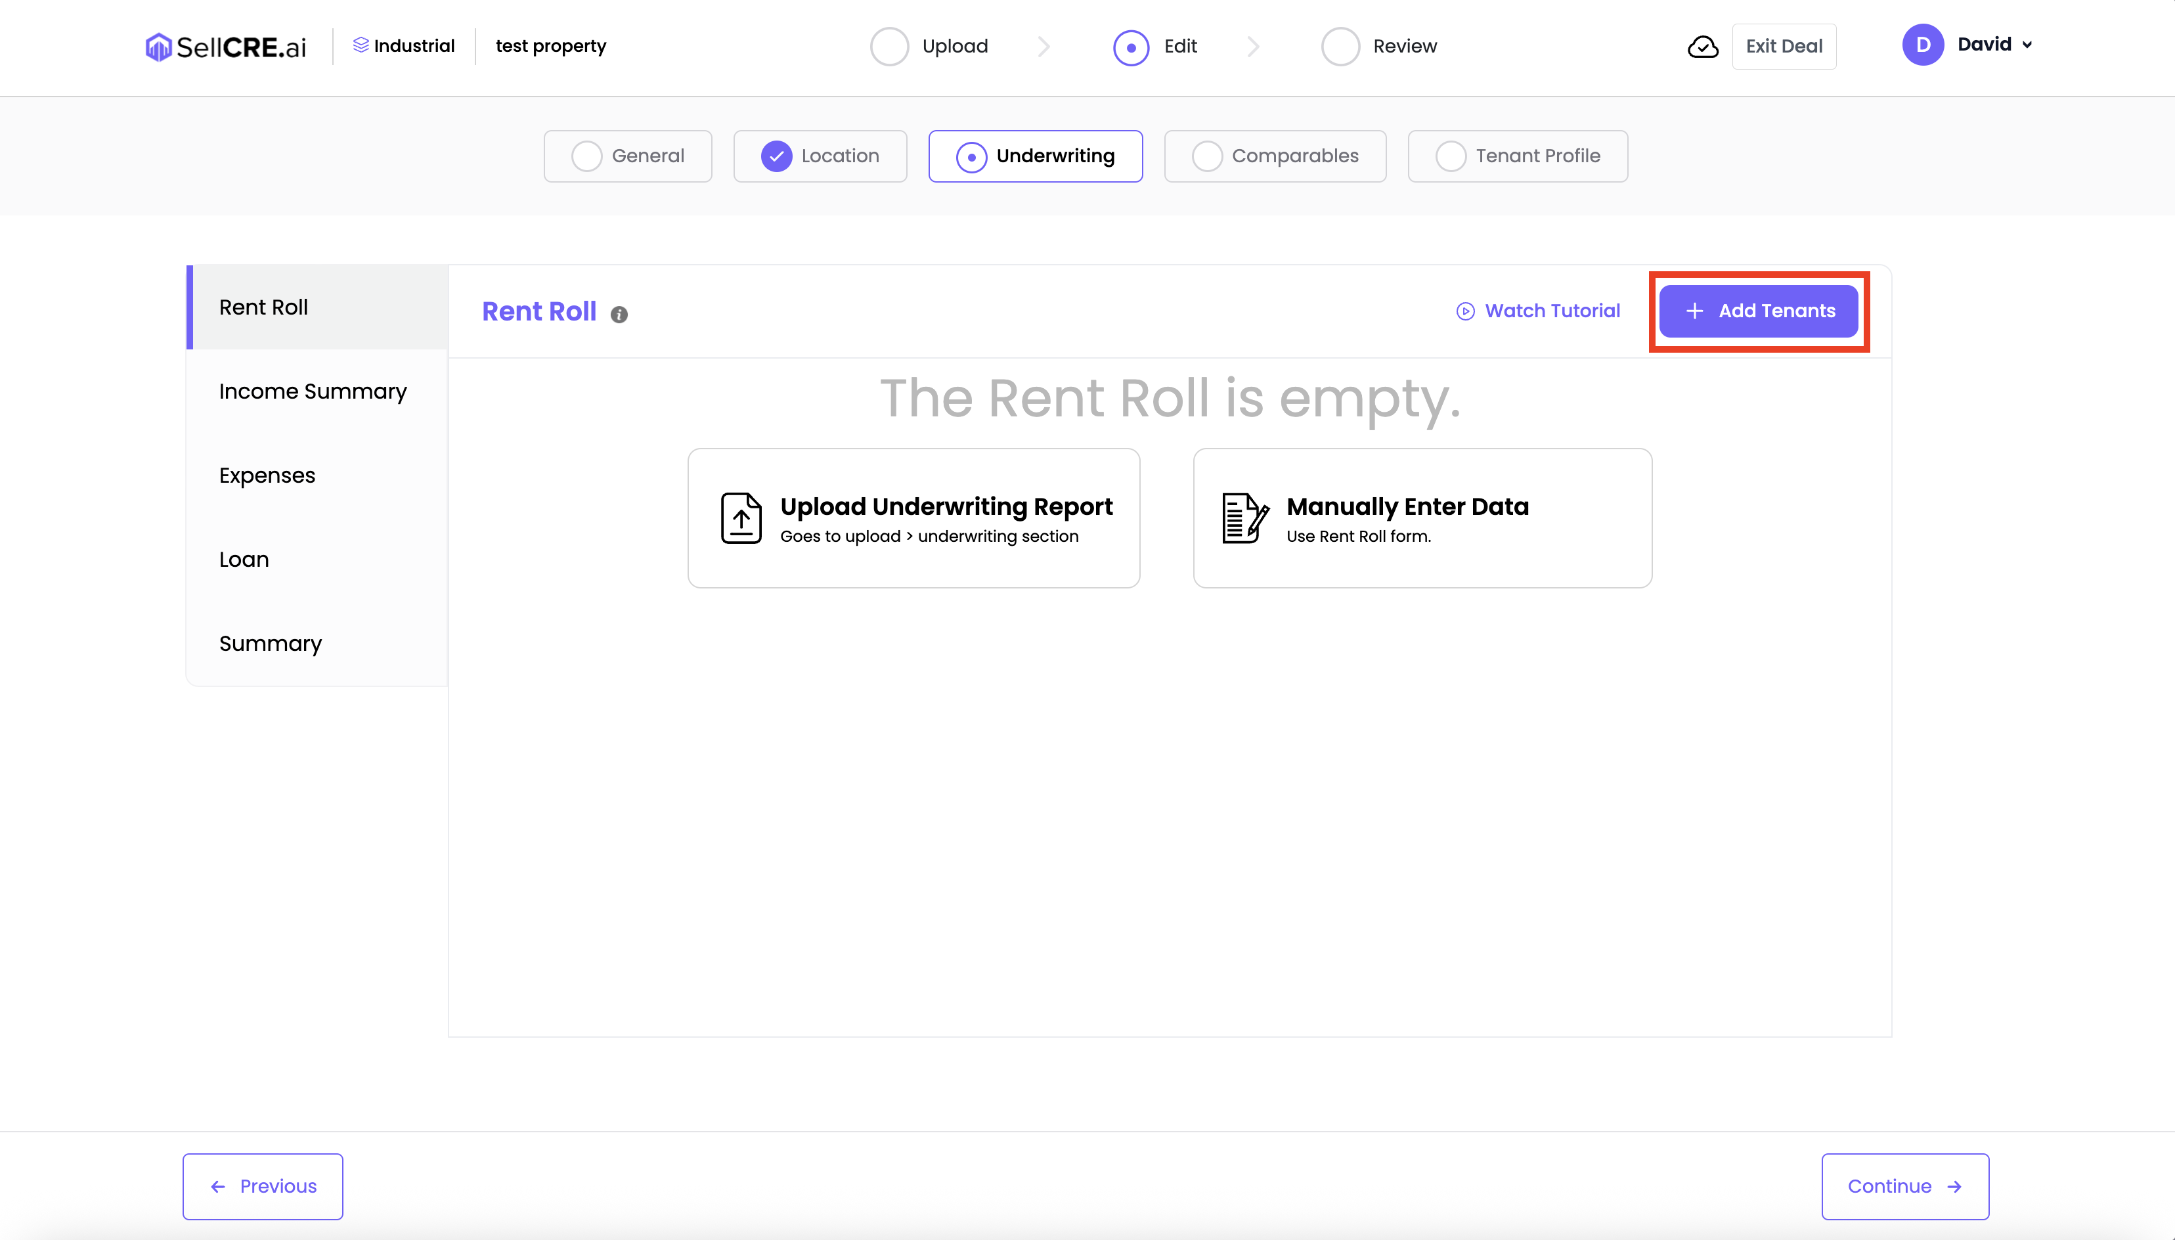Click the SellCRE.ai logo icon
Viewport: 2175px width, 1240px height.
(x=158, y=47)
